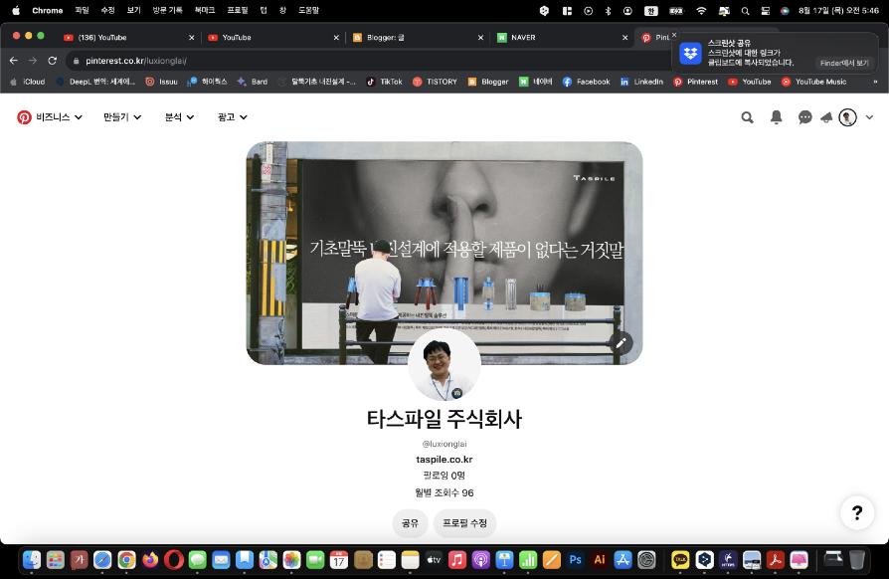
Task: Open the TISTORY bookmark
Action: (435, 82)
